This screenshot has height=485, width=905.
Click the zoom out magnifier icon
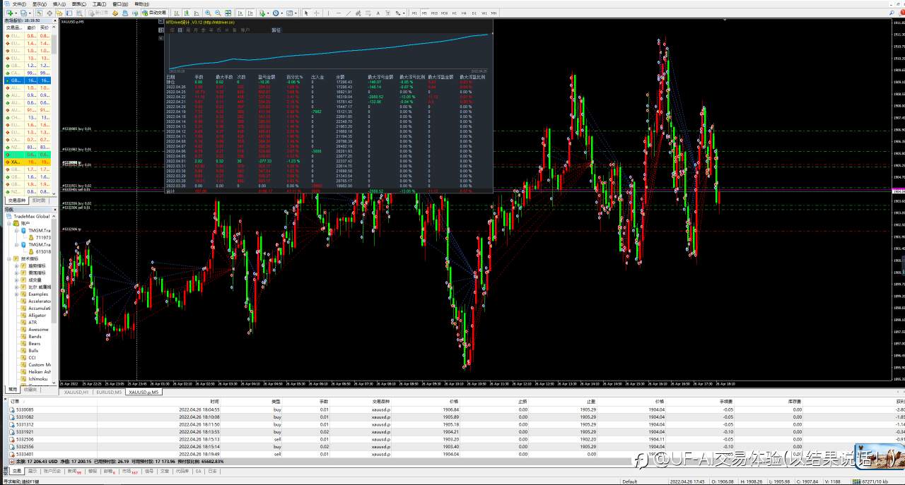tap(218, 13)
